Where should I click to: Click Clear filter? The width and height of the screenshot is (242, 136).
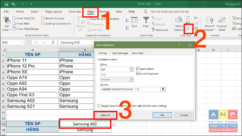(157, 19)
